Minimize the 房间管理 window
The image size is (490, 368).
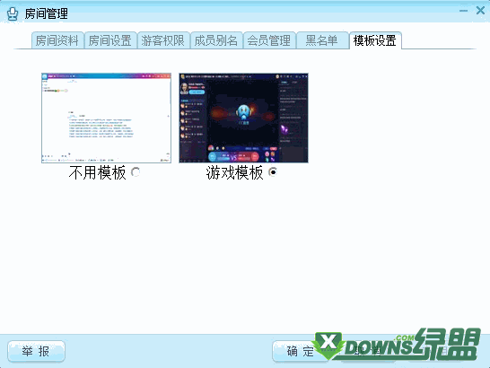pyautogui.click(x=463, y=11)
